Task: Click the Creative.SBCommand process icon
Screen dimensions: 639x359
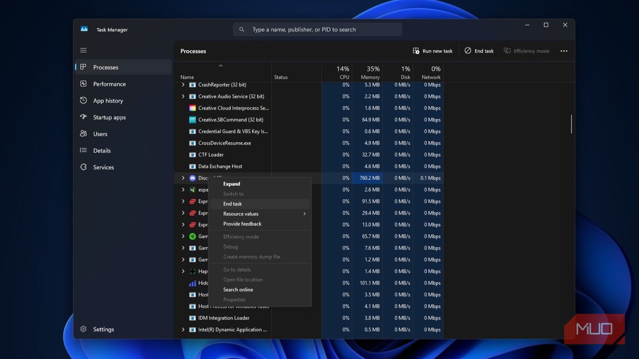Action: (193, 120)
